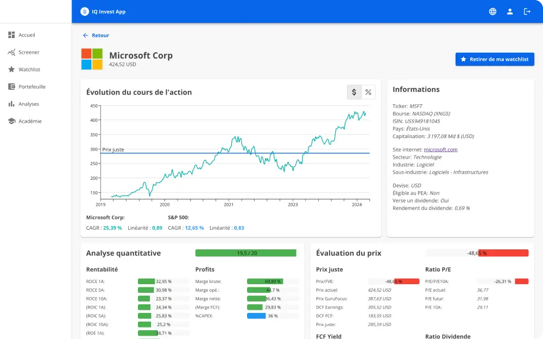Click Microsoft Linéarité value 0,89
Image resolution: width=543 pixels, height=339 pixels.
point(157,228)
